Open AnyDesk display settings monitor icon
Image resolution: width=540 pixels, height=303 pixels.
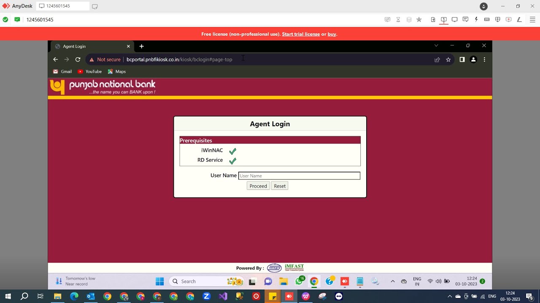pyautogui.click(x=454, y=20)
